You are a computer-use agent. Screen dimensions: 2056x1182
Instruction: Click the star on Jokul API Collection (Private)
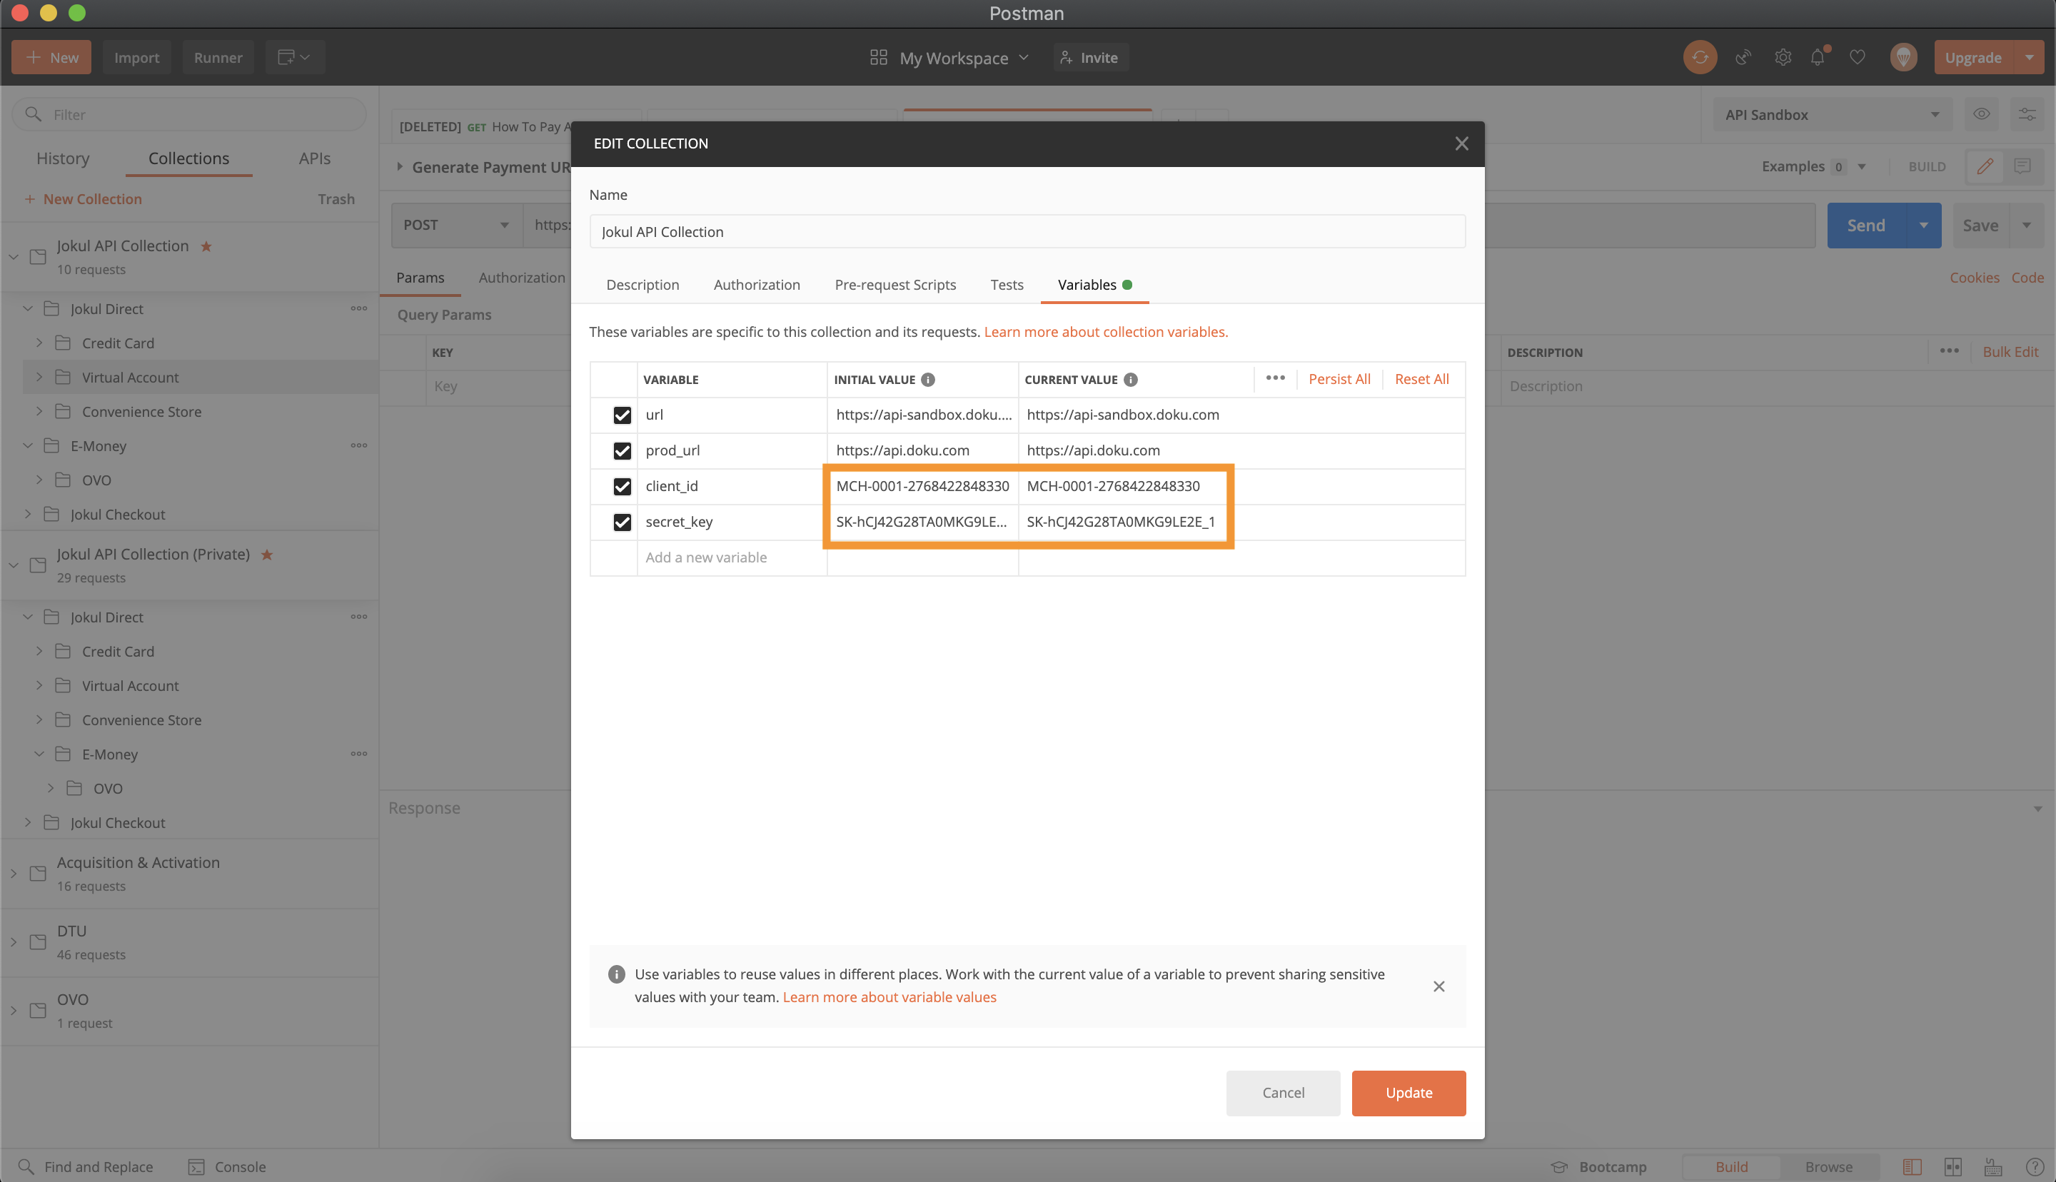(266, 555)
